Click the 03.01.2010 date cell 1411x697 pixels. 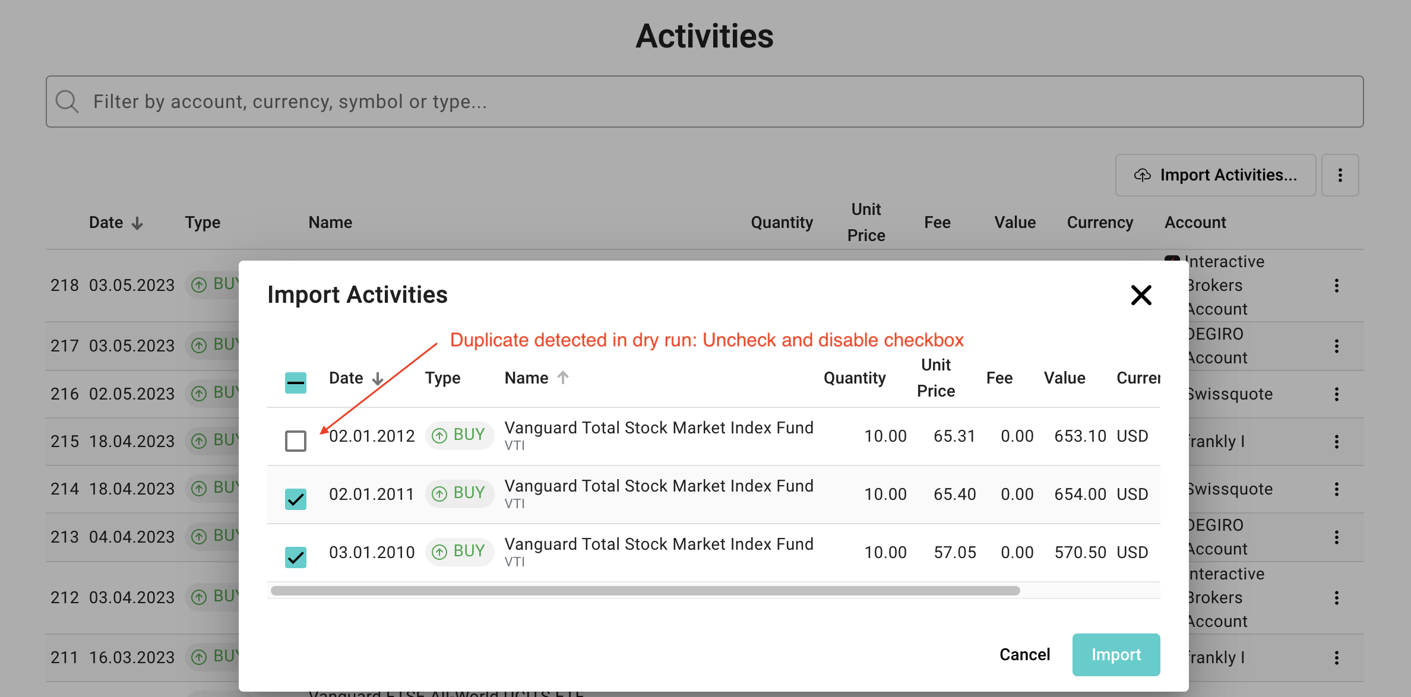[372, 553]
